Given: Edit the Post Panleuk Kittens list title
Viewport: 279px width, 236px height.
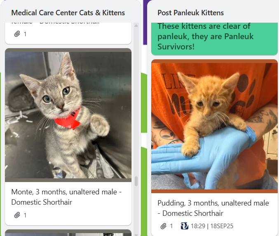Looking at the screenshot, I should pos(190,13).
